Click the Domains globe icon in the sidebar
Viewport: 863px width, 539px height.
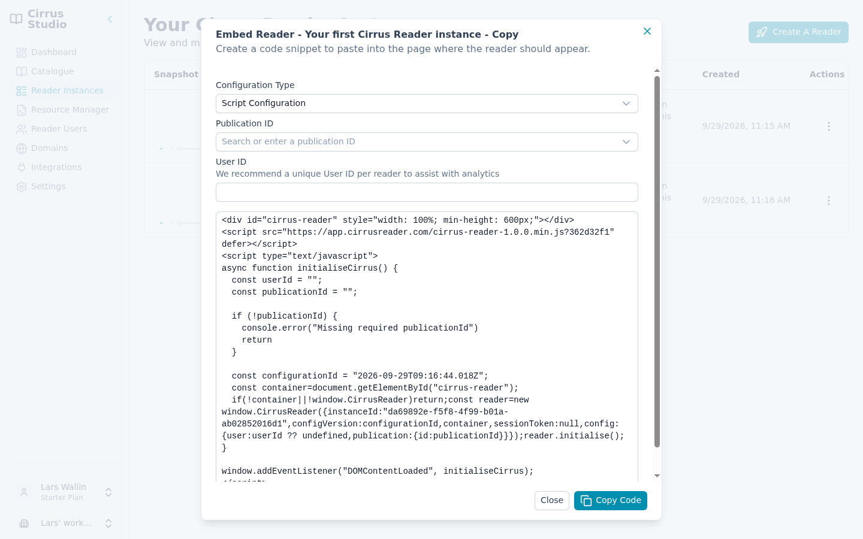point(22,149)
